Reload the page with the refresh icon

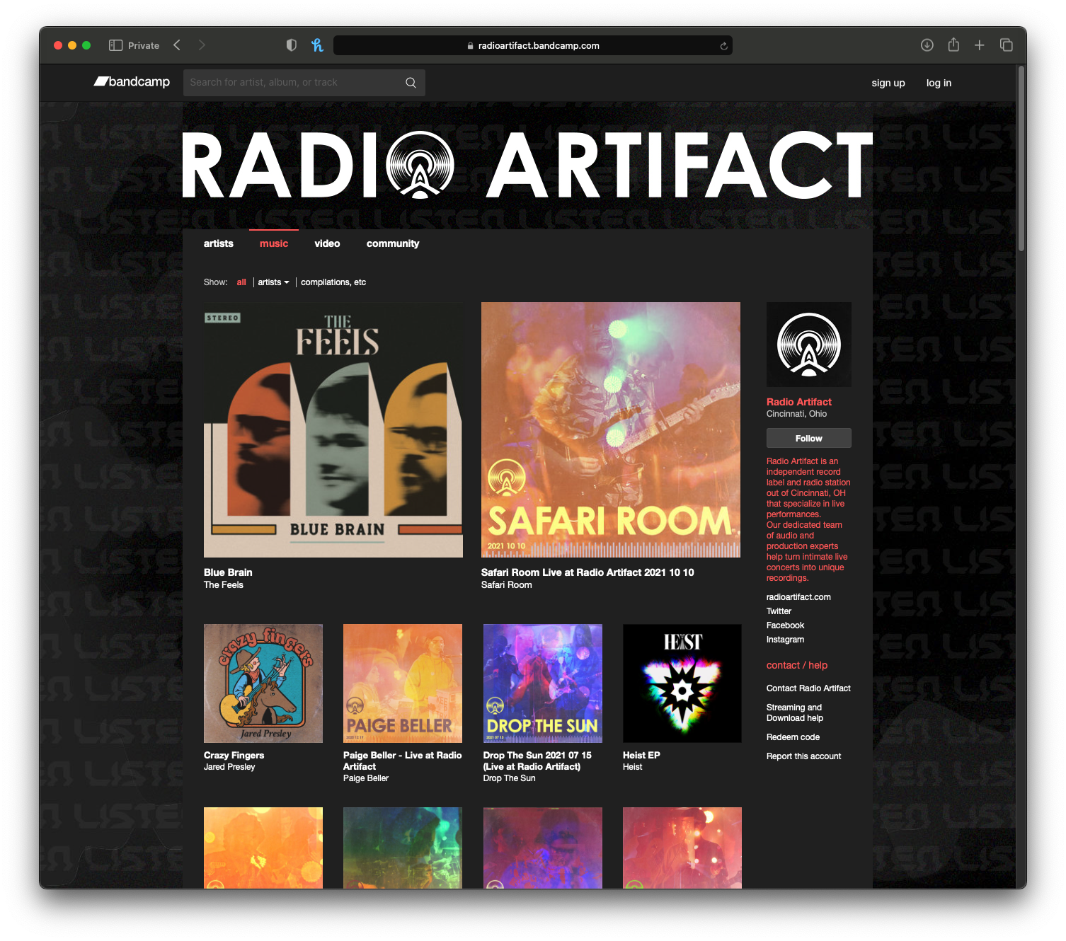tap(723, 46)
